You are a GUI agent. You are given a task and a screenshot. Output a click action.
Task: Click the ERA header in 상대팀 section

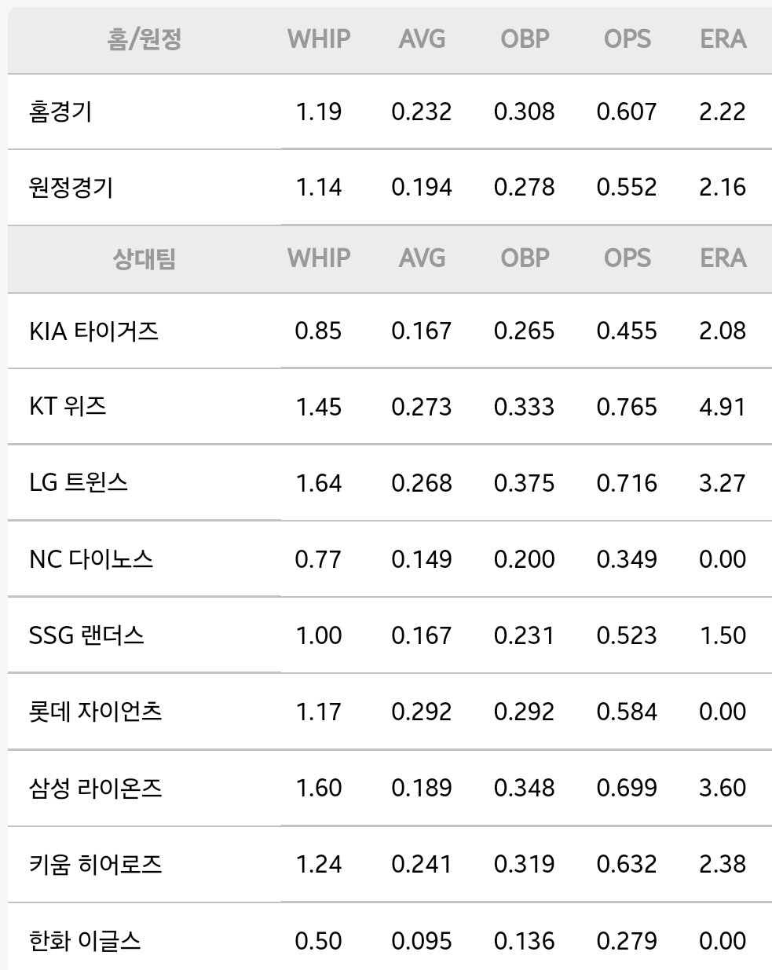[723, 258]
